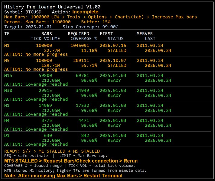Click M5 first date '2025.10.07'
This screenshot has width=215, height=181.
coord(113,60)
